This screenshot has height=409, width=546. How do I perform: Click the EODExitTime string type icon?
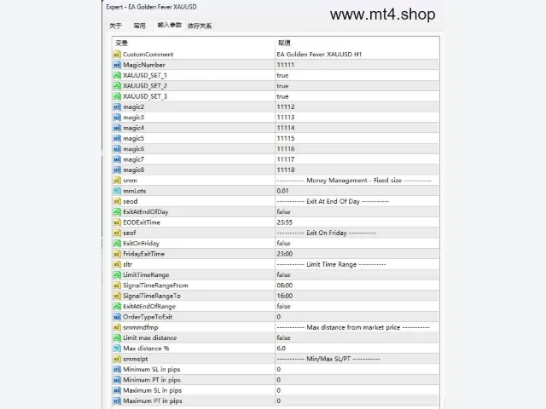pyautogui.click(x=117, y=222)
